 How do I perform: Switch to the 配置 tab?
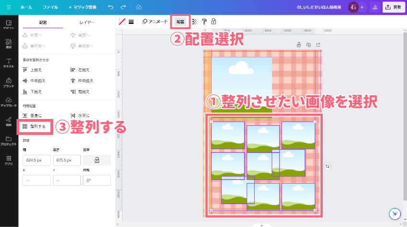[x=43, y=22]
